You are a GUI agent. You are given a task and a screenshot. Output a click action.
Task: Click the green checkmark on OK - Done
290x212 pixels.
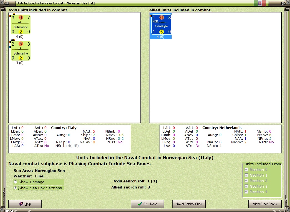pos(140,204)
